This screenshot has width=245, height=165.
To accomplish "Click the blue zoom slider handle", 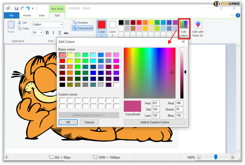I will (x=216, y=157).
